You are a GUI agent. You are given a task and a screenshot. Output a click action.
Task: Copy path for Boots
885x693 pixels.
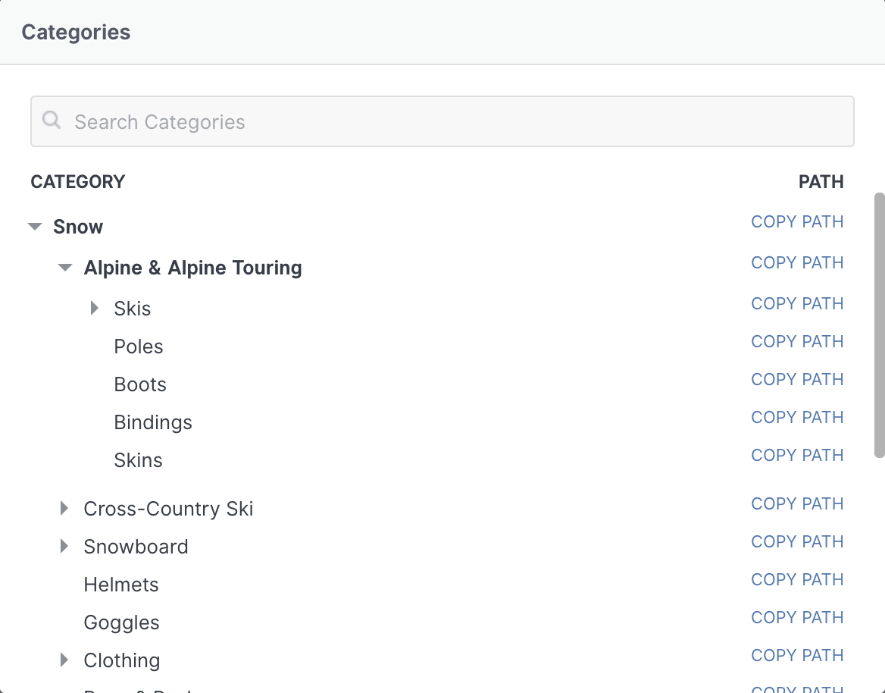[x=797, y=380]
